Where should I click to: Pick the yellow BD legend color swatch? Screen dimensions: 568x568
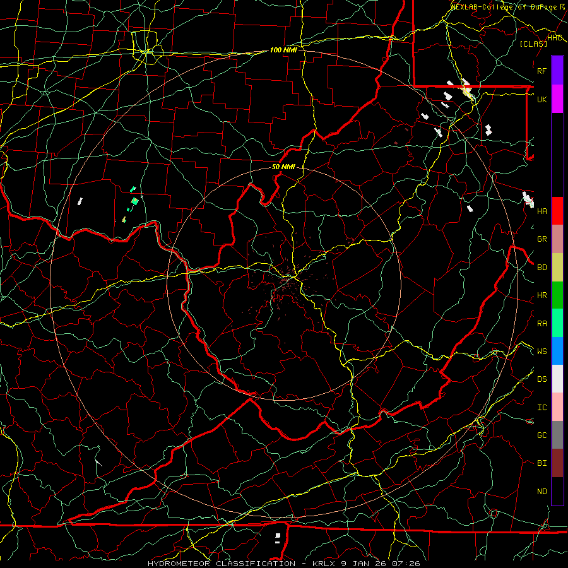tap(557, 268)
